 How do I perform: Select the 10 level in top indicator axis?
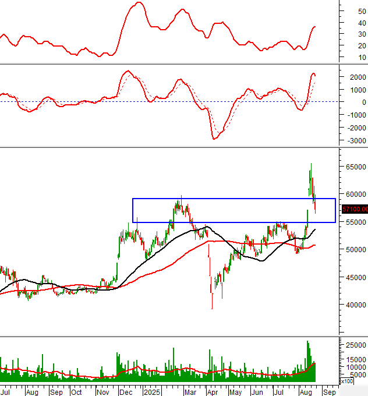click(362, 57)
